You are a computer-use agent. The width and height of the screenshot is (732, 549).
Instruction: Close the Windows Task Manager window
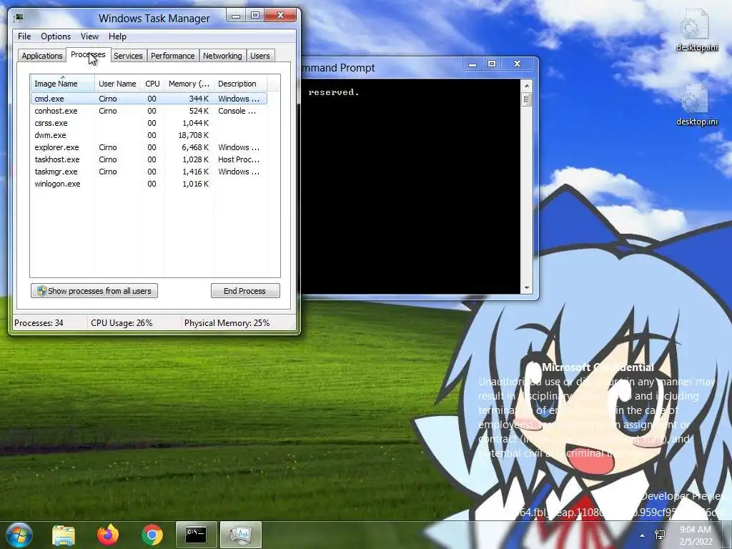click(x=280, y=16)
